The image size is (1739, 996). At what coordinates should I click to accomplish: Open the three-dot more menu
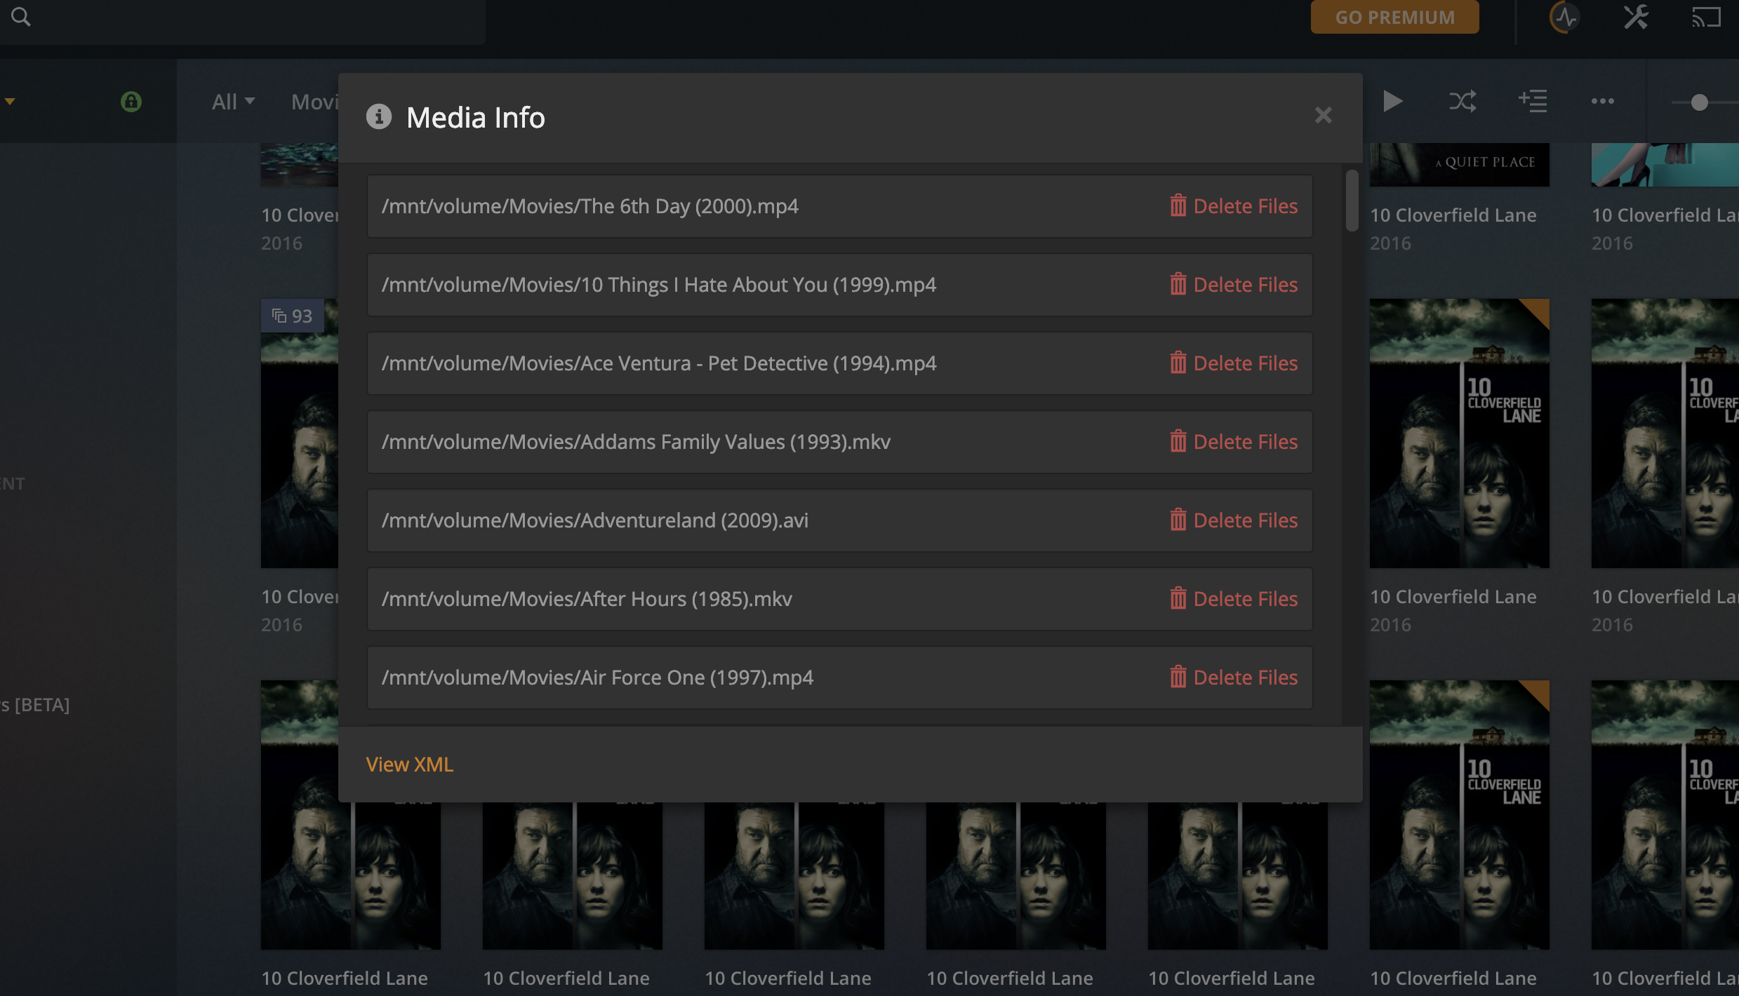pyautogui.click(x=1602, y=102)
